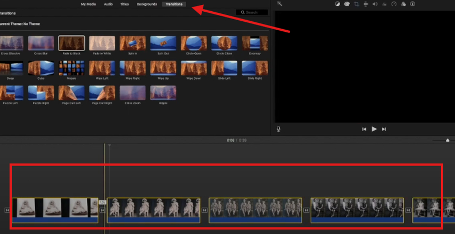Click the black viewer preview area

point(365,66)
